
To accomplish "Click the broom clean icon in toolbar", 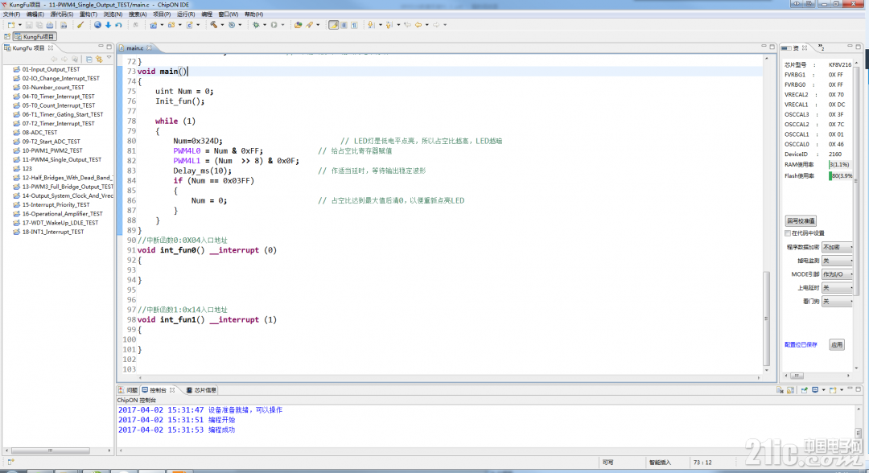I will [81, 25].
